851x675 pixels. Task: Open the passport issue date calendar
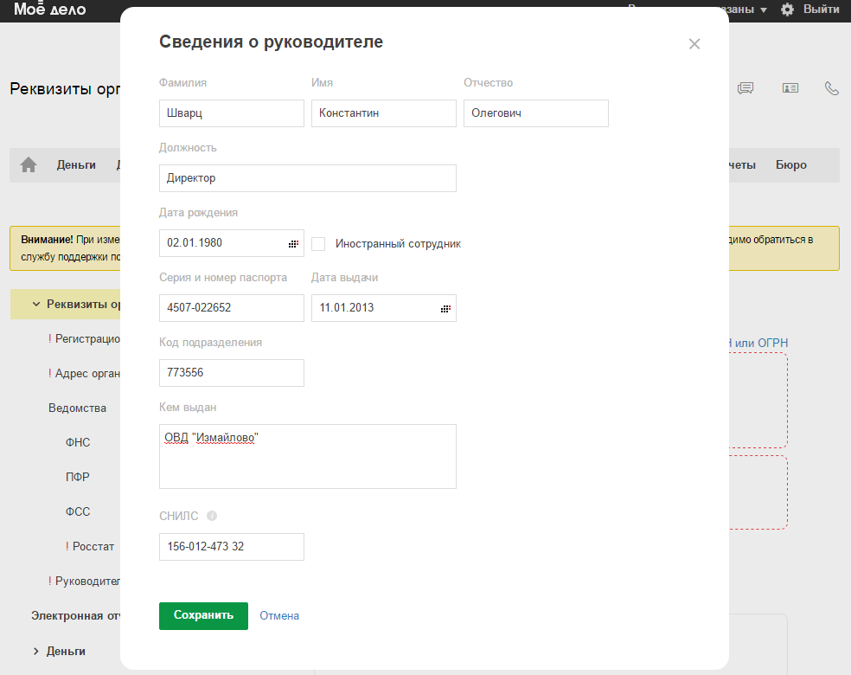pyautogui.click(x=445, y=308)
